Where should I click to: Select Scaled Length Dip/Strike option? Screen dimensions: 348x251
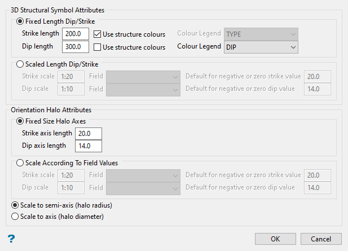[x=21, y=64]
